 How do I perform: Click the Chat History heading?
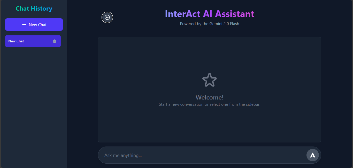click(34, 9)
